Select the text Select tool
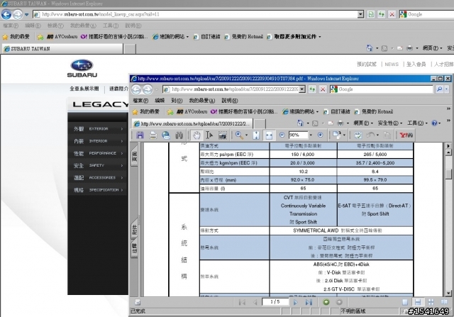The height and width of the screenshot is (317, 454). [209, 135]
